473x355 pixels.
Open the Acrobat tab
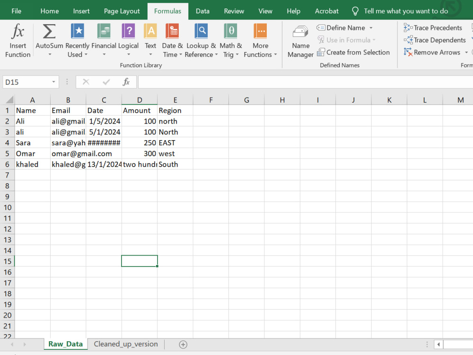pyautogui.click(x=326, y=11)
